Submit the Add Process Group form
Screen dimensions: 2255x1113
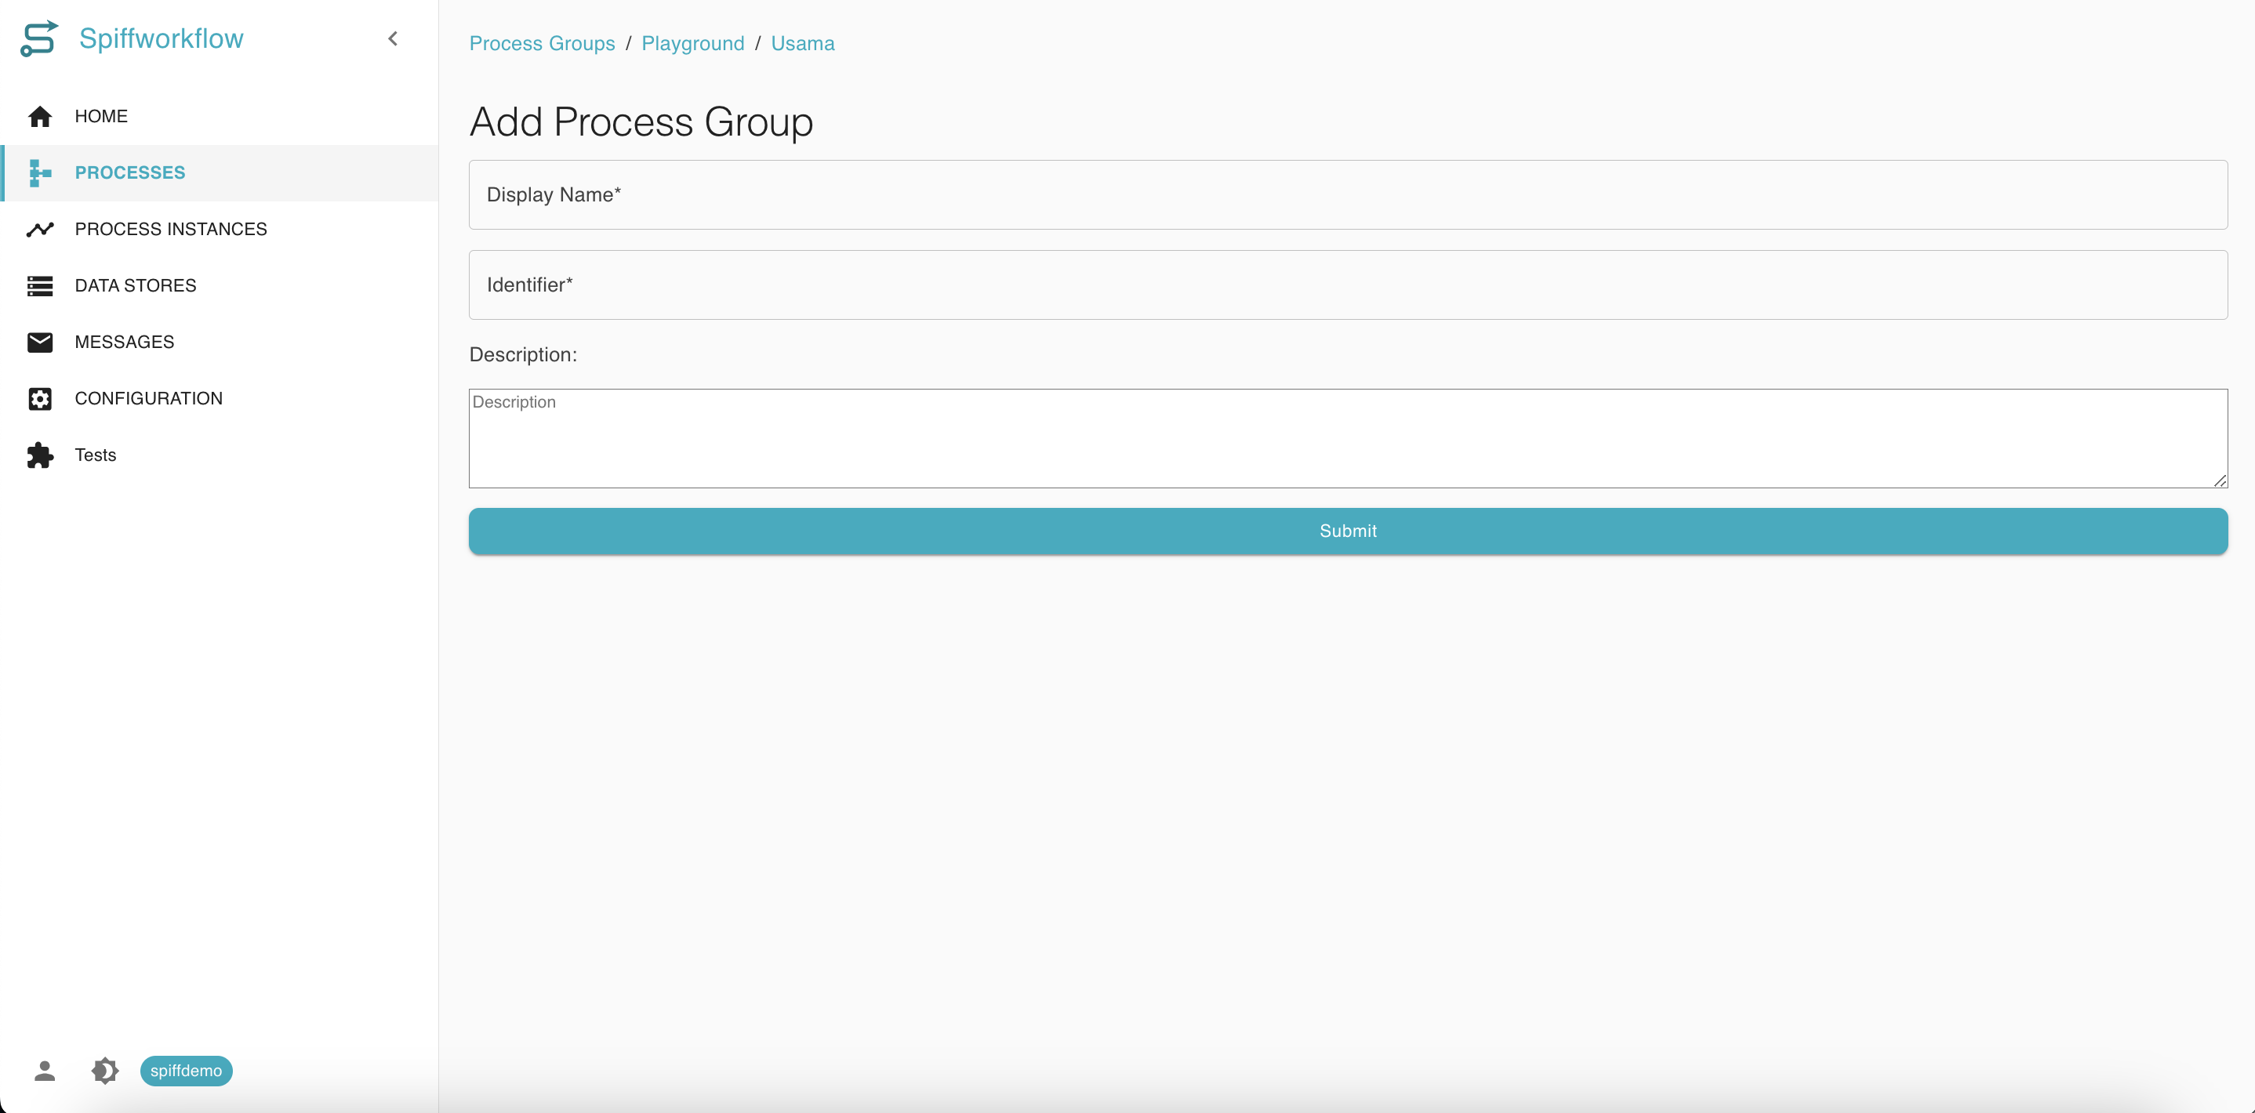click(x=1348, y=531)
